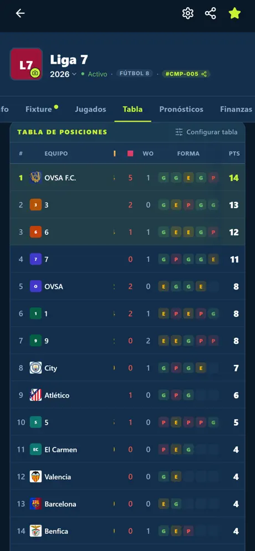The height and width of the screenshot is (551, 255).
Task: Share the league using the share icon
Action: [210, 13]
